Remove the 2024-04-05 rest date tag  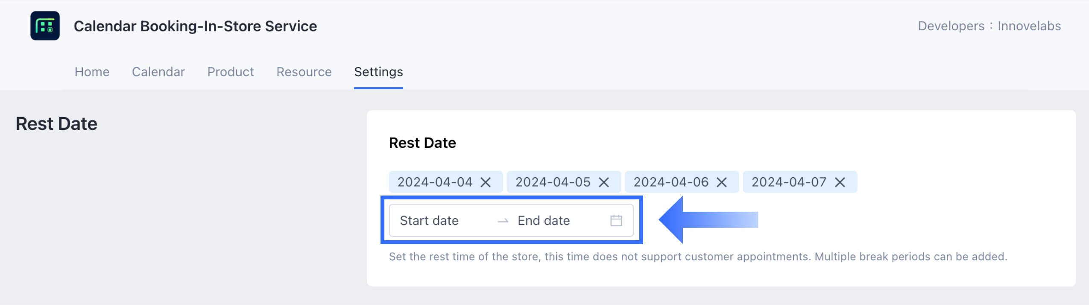[x=603, y=182]
